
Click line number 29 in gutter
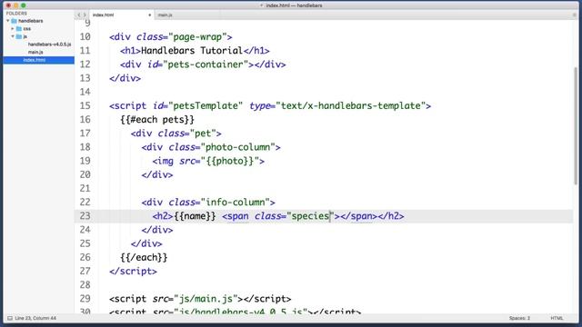point(85,299)
